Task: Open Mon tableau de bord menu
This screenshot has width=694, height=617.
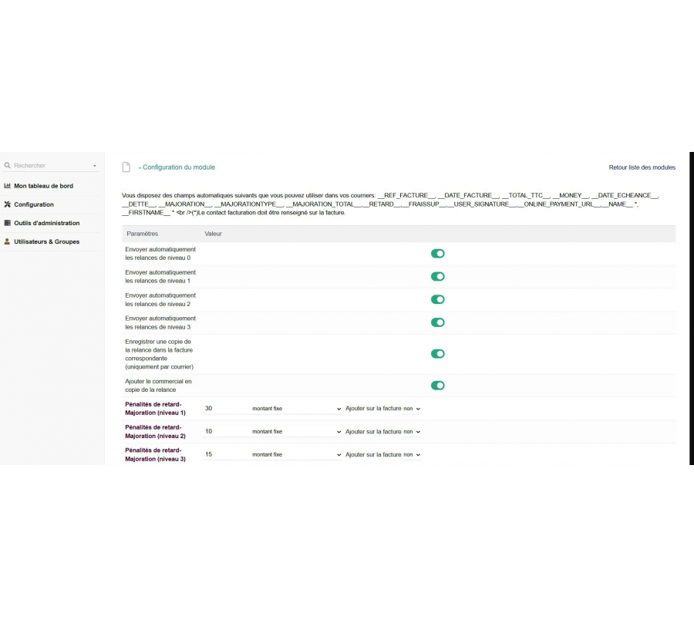Action: (x=43, y=186)
